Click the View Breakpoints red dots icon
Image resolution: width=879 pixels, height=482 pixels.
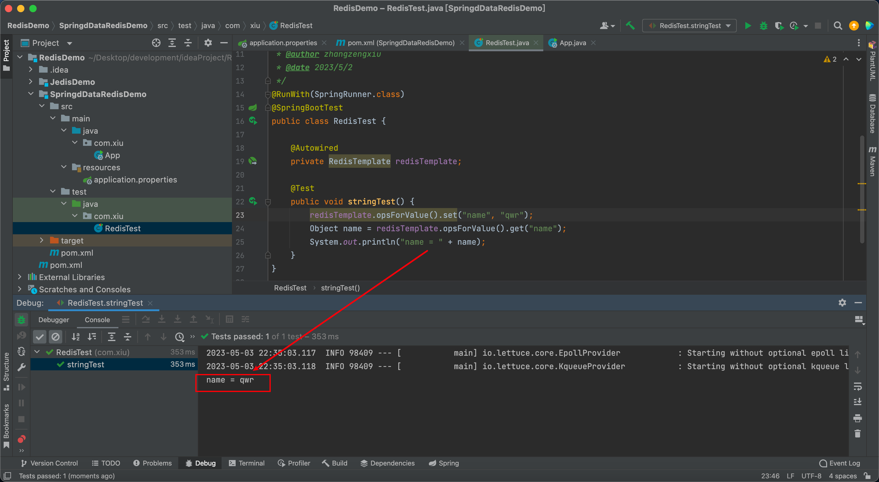pyautogui.click(x=21, y=439)
